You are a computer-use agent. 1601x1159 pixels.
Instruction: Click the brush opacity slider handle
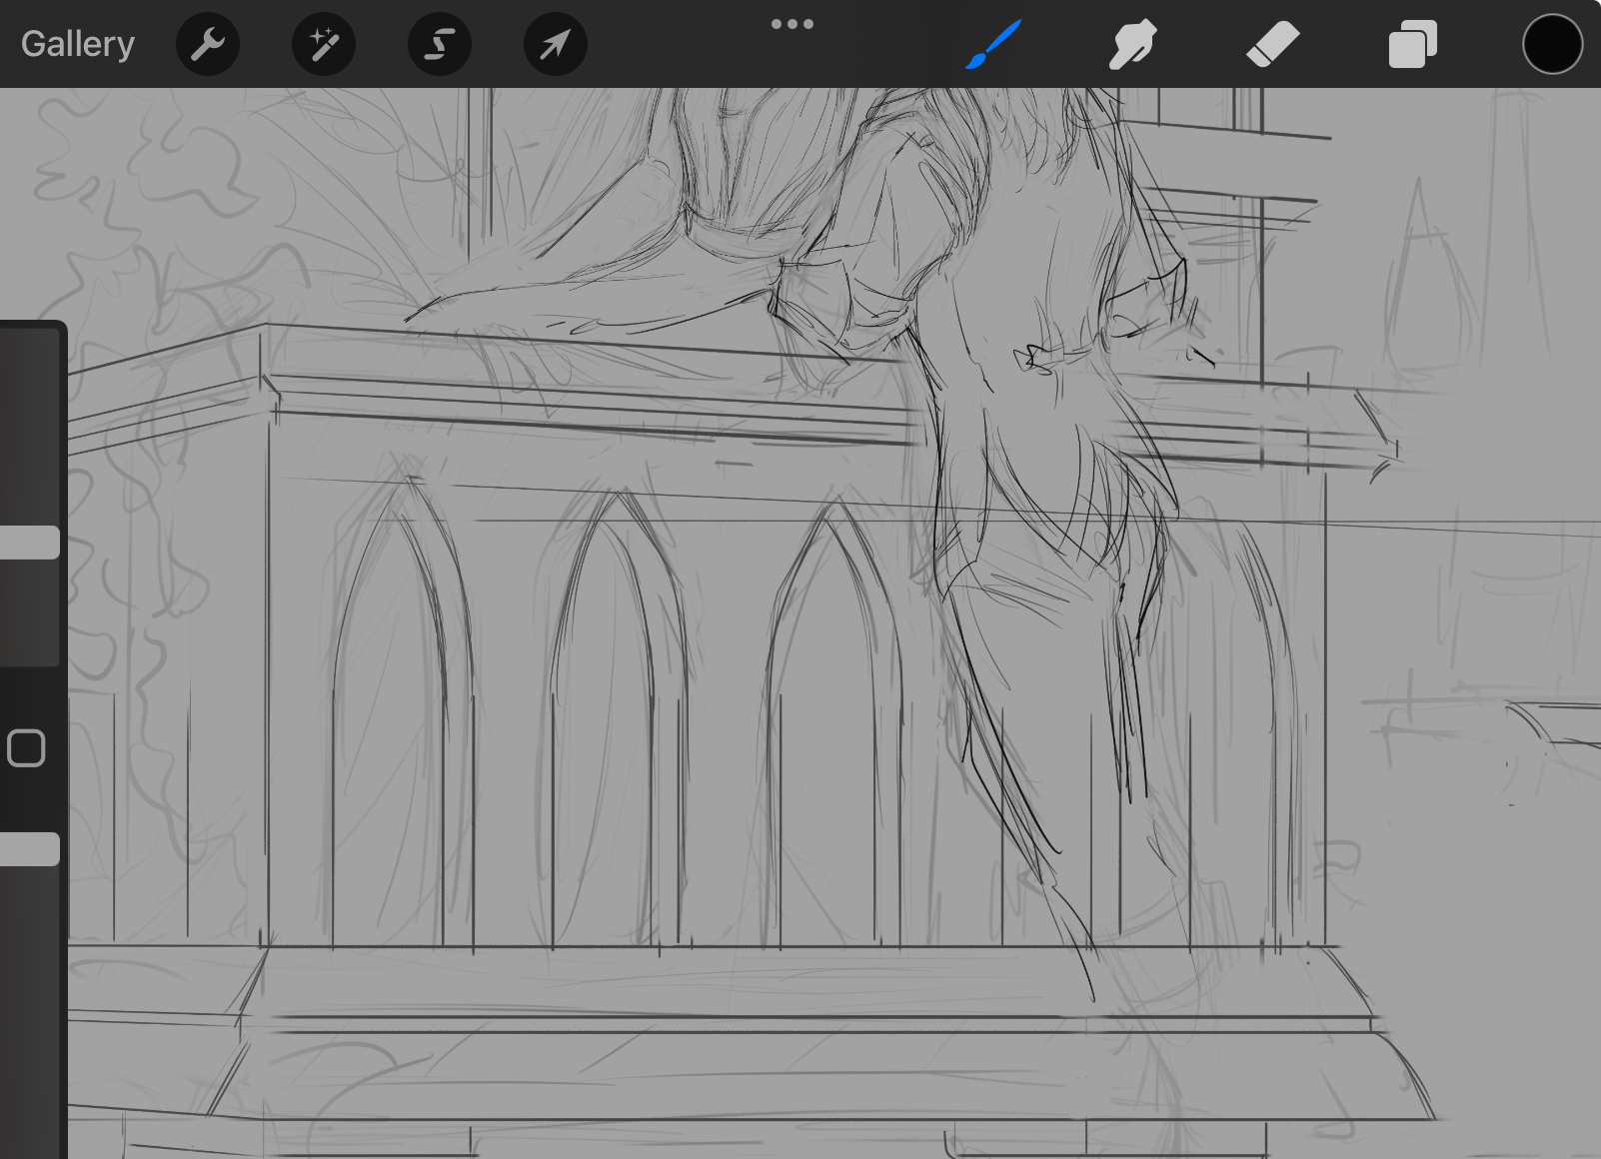29,849
